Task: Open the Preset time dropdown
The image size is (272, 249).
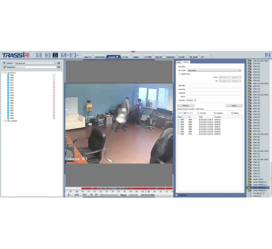Action: 214,70
